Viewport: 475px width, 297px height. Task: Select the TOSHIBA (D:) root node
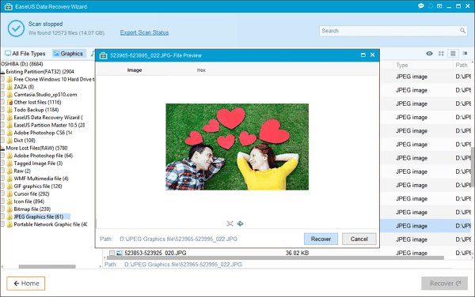coord(22,64)
